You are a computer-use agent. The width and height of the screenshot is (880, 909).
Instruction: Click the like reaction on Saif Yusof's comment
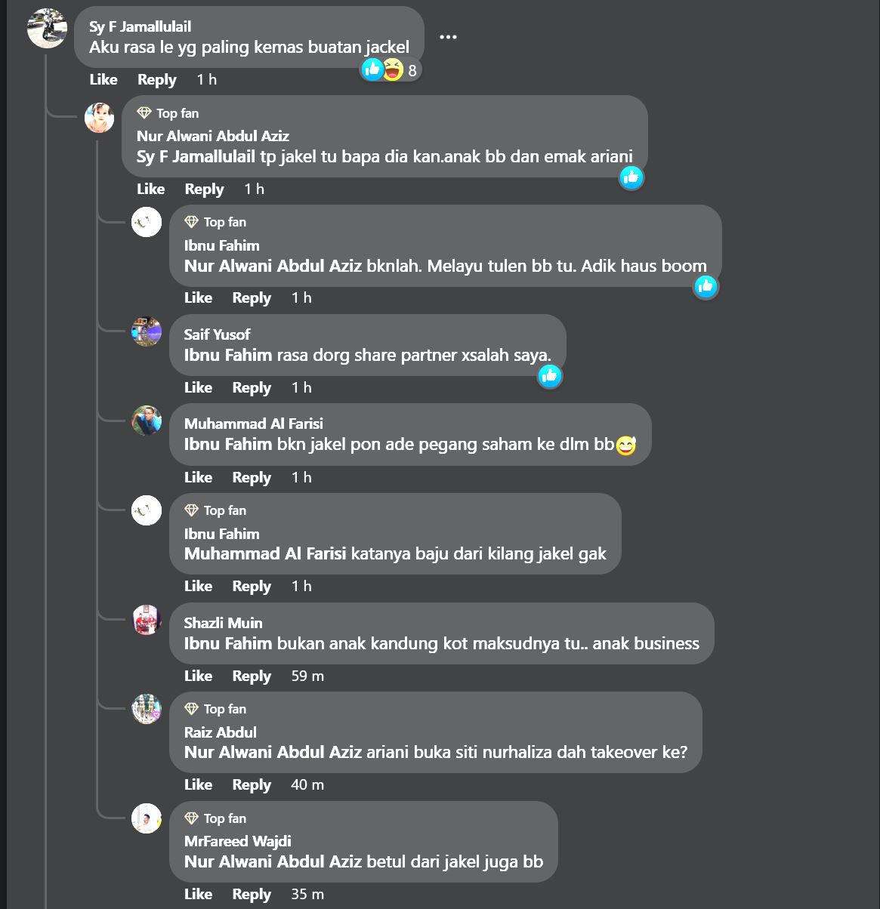click(550, 377)
